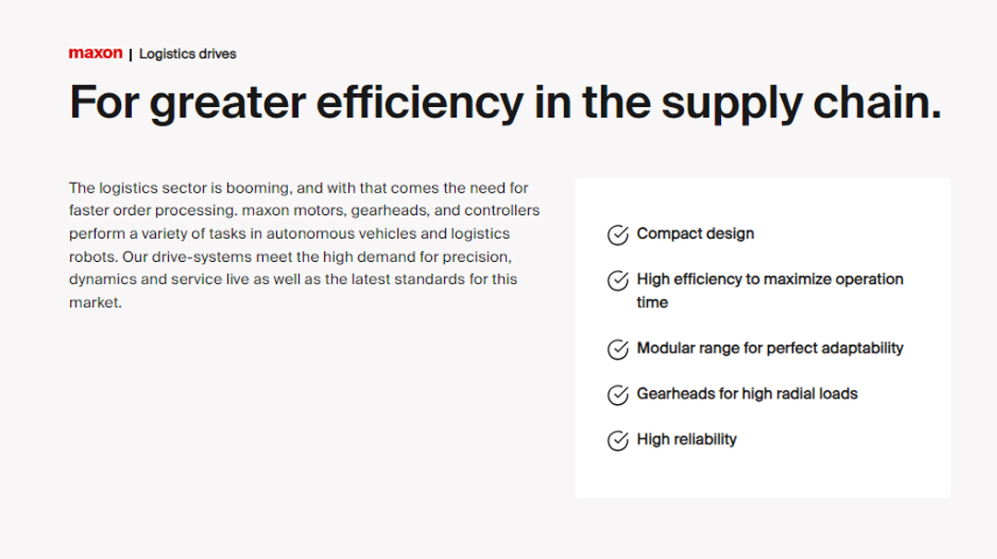Click the checkmark icon for Gearheads feature
Screen dimensions: 997x559
coord(618,395)
